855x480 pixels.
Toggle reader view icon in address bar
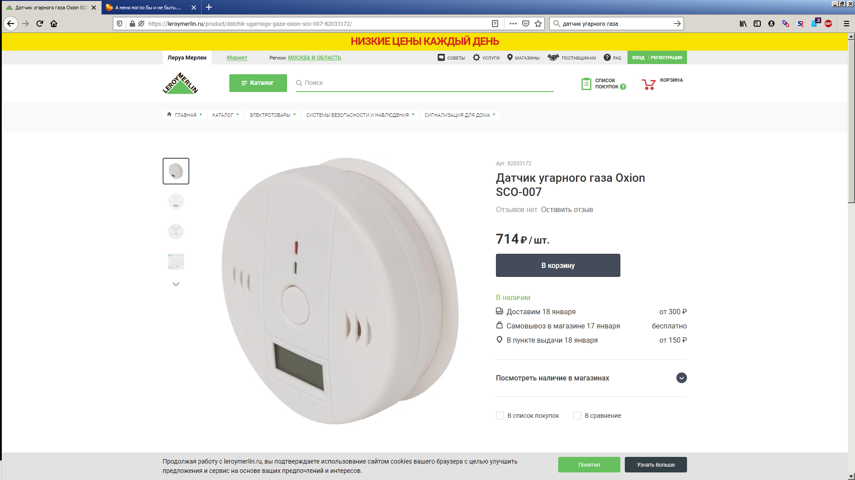click(495, 24)
